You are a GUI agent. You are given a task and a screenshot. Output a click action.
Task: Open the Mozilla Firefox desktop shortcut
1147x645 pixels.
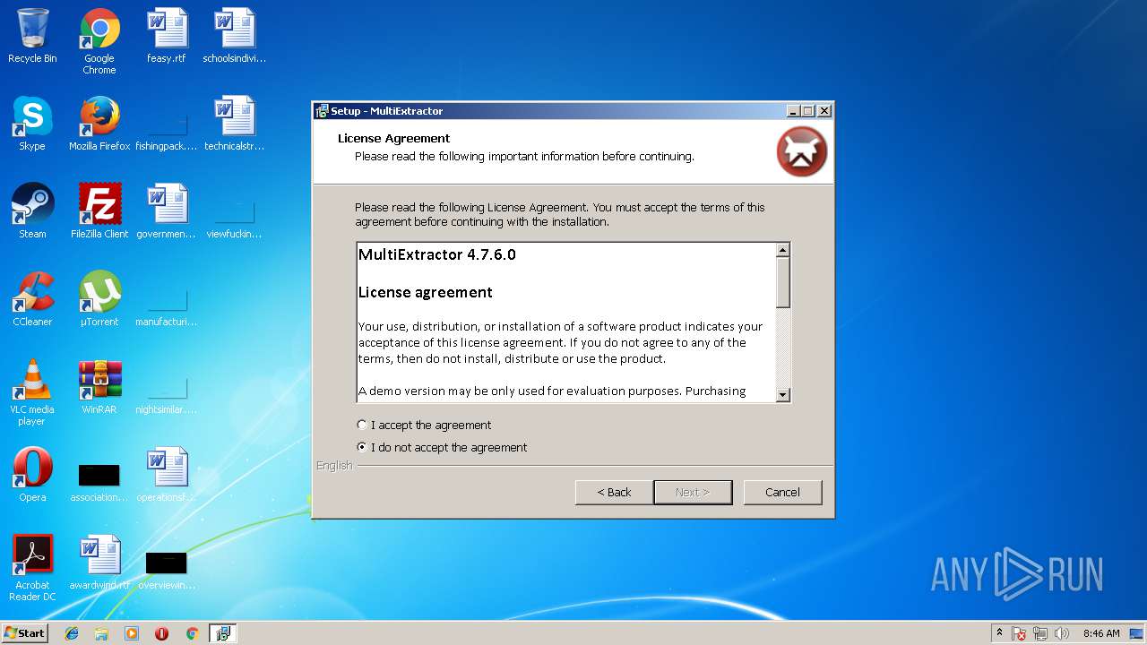pos(99,124)
